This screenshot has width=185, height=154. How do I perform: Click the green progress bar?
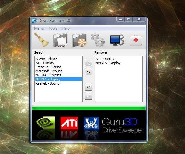point(89,108)
